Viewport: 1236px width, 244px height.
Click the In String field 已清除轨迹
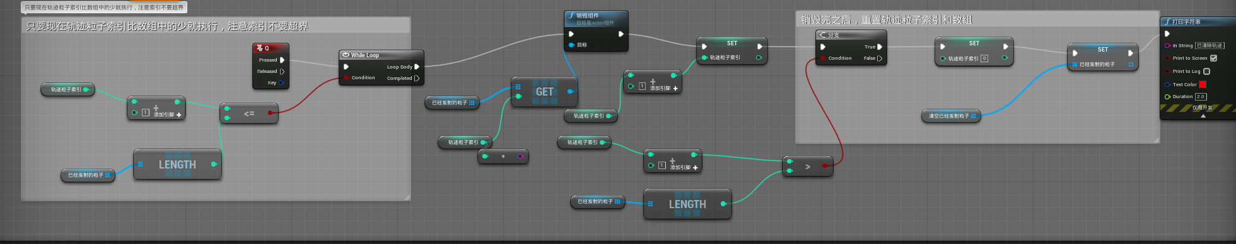click(1210, 46)
